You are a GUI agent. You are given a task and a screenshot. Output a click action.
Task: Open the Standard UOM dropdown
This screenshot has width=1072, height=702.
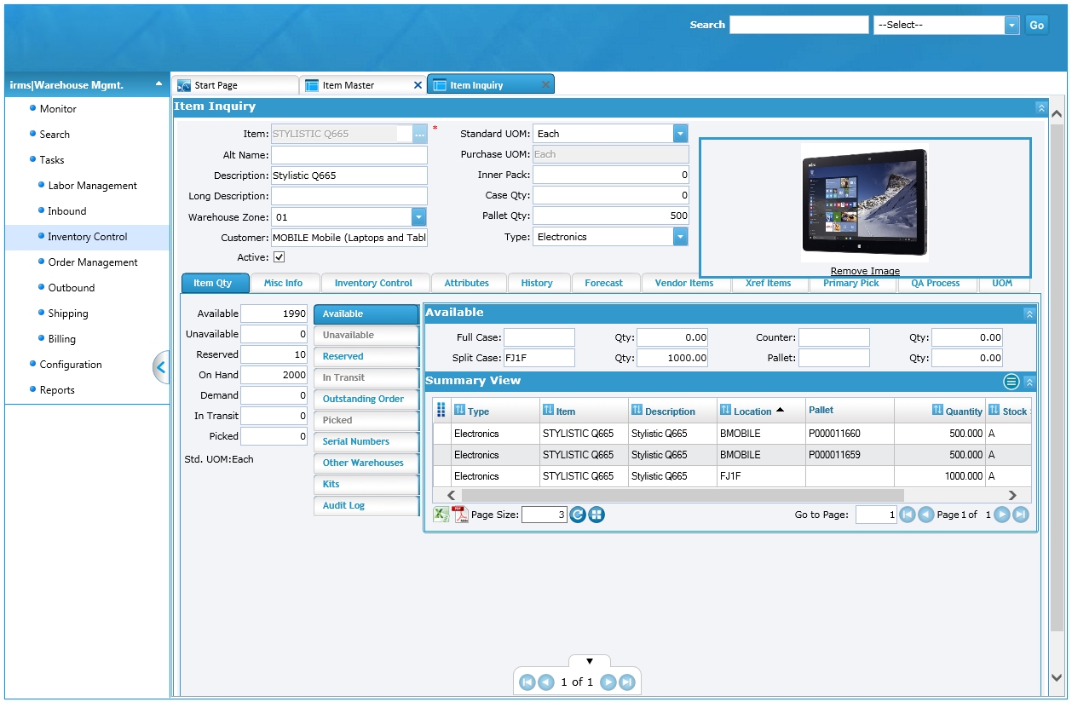(x=680, y=134)
